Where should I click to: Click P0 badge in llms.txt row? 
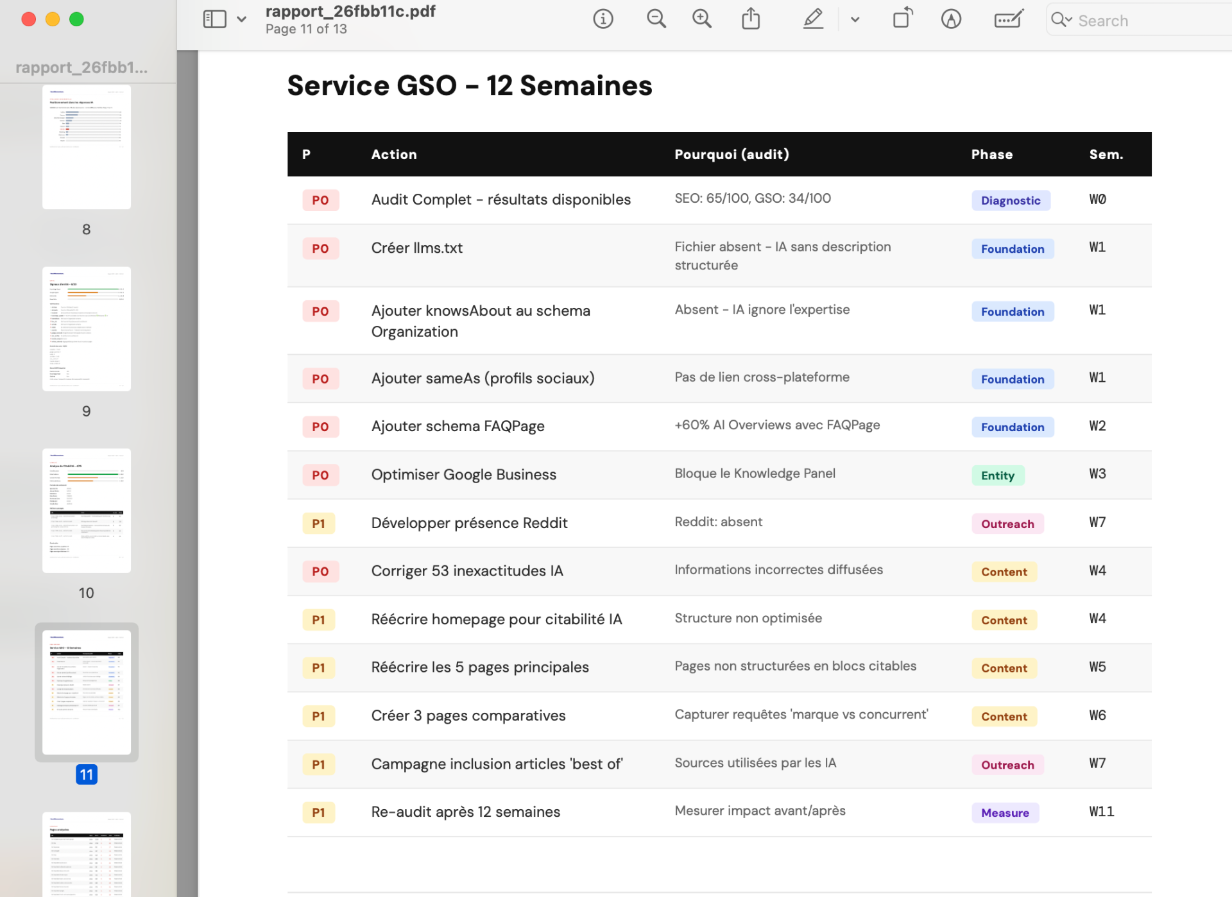click(x=320, y=248)
